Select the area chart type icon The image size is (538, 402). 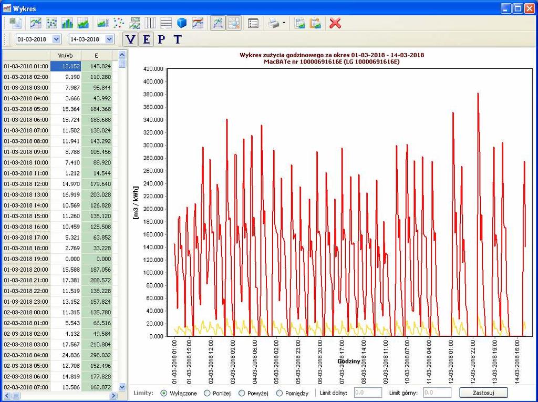coord(83,23)
